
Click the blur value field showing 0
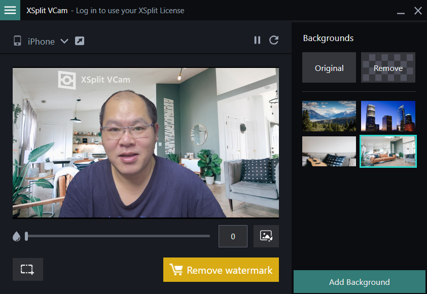233,236
